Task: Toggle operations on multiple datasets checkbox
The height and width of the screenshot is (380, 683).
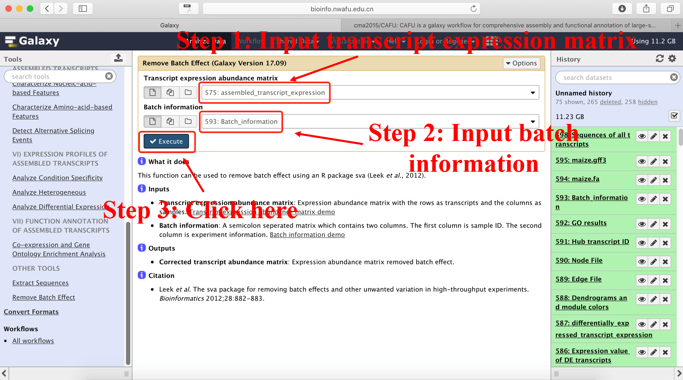Action: (674, 116)
